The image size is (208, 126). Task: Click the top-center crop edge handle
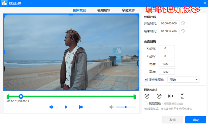pyautogui.click(x=71, y=15)
